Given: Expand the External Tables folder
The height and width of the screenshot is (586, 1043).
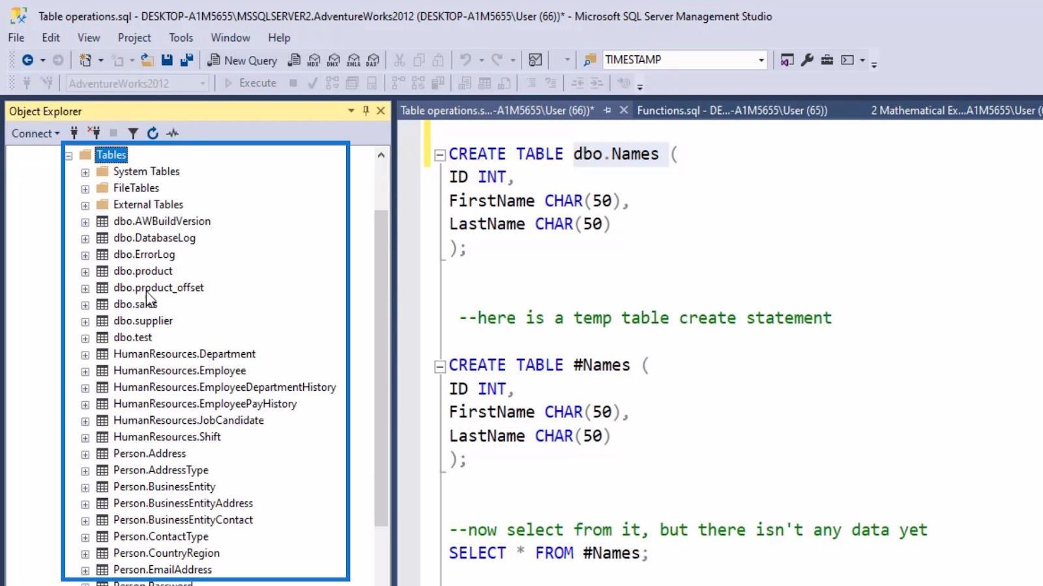Looking at the screenshot, I should (85, 206).
